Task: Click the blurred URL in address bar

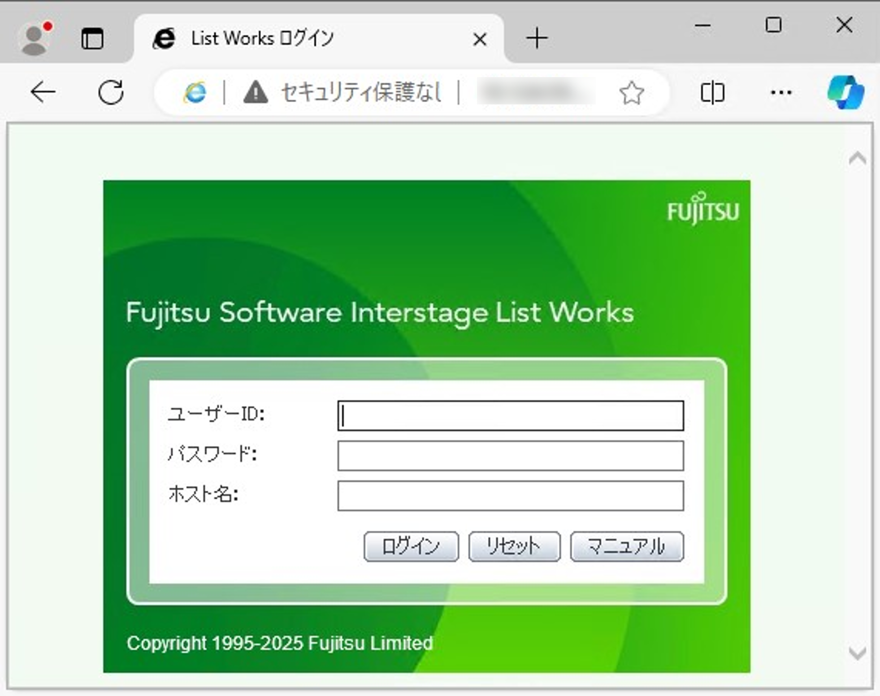Action: pyautogui.click(x=536, y=92)
